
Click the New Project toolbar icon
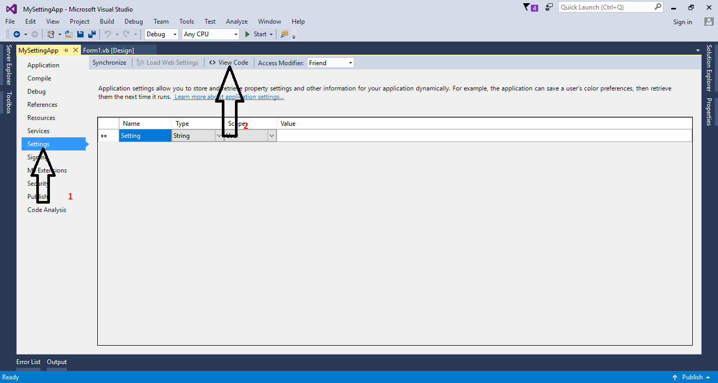pos(51,34)
